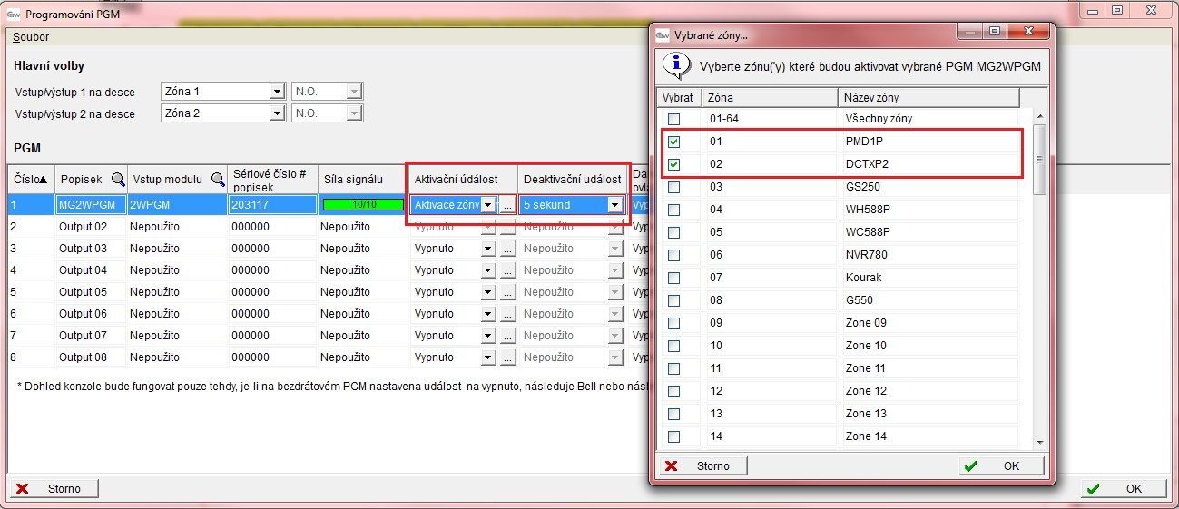Click the Vybrané zóny dialog title icon
This screenshot has height=509, width=1179.
[x=663, y=34]
